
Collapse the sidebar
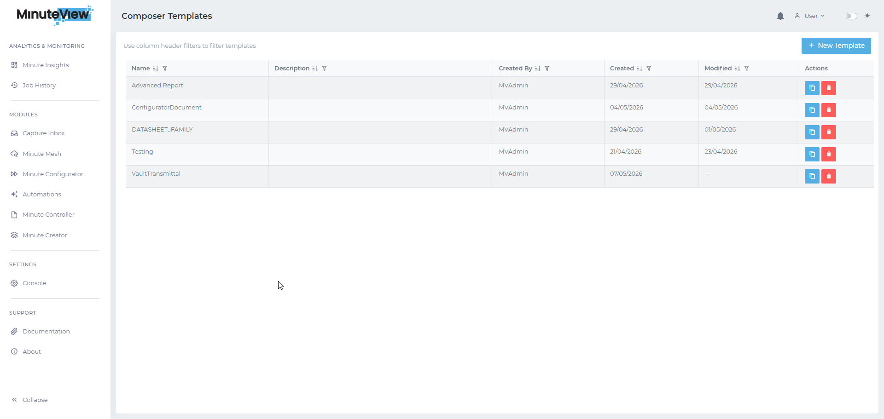click(29, 400)
